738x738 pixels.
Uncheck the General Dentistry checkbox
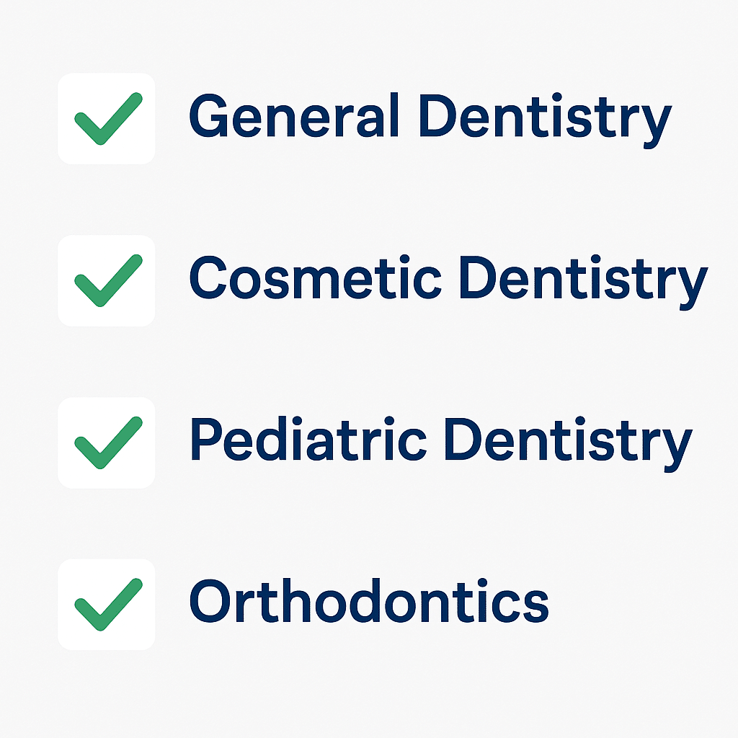coord(106,118)
